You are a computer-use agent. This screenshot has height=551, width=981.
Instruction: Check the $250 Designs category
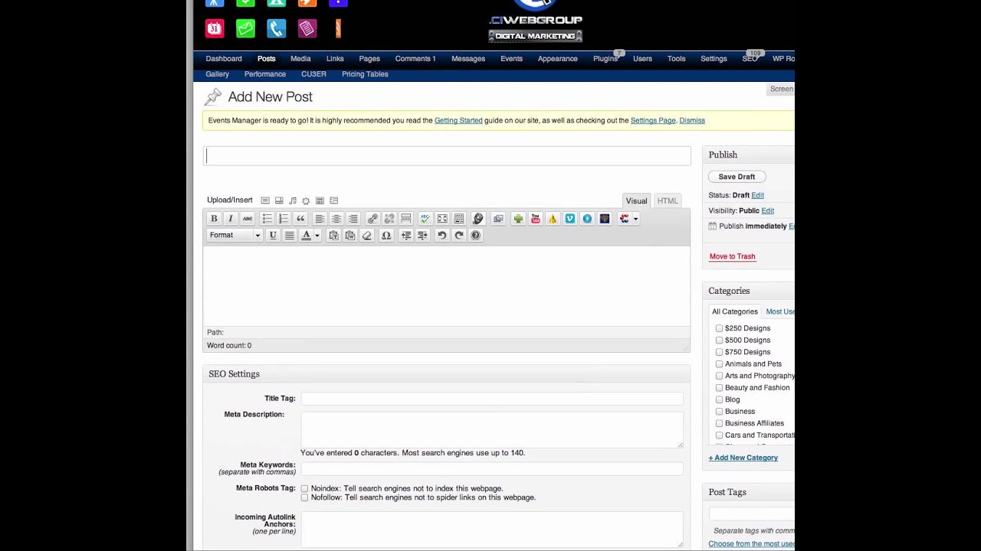719,328
